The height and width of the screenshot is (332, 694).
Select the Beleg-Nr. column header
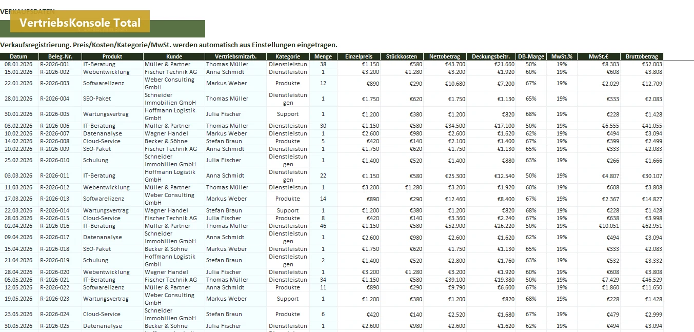[60, 56]
